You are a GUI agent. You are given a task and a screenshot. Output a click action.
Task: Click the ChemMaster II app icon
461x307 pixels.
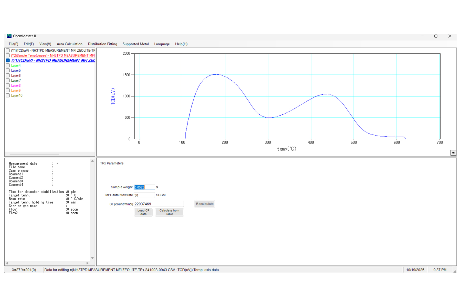coord(9,36)
